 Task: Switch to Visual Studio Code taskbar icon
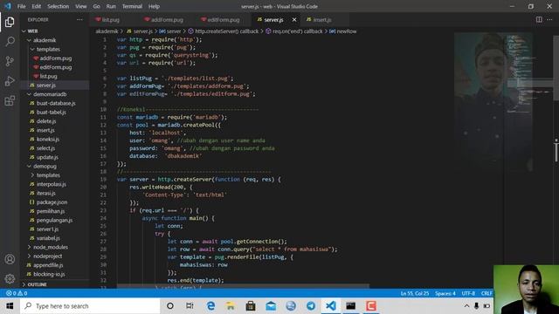coord(330,306)
